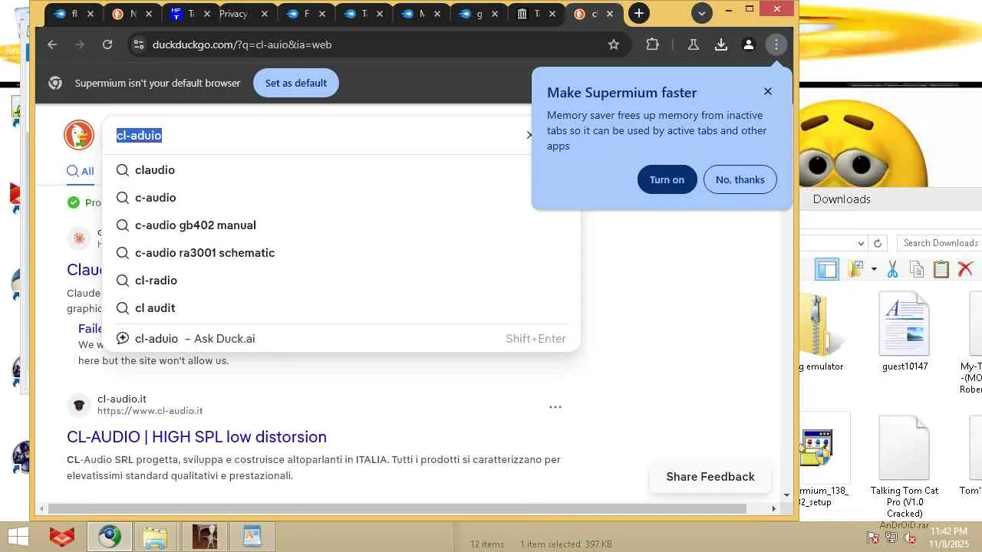The image size is (982, 552).
Task: Delete selected file with the red X icon
Action: pyautogui.click(x=965, y=269)
